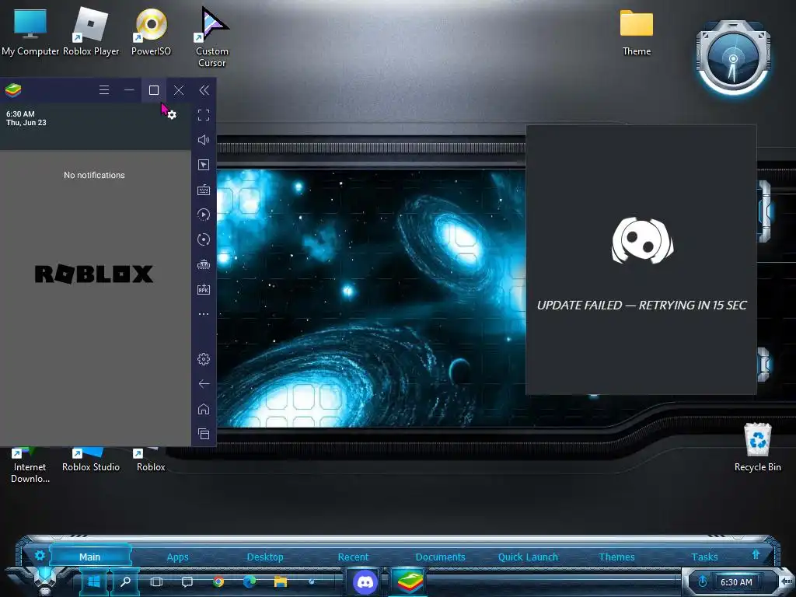Toggle BlueStacks full screen mode

click(204, 115)
